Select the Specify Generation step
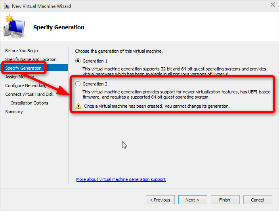This screenshot has height=211, width=279. coord(23,68)
